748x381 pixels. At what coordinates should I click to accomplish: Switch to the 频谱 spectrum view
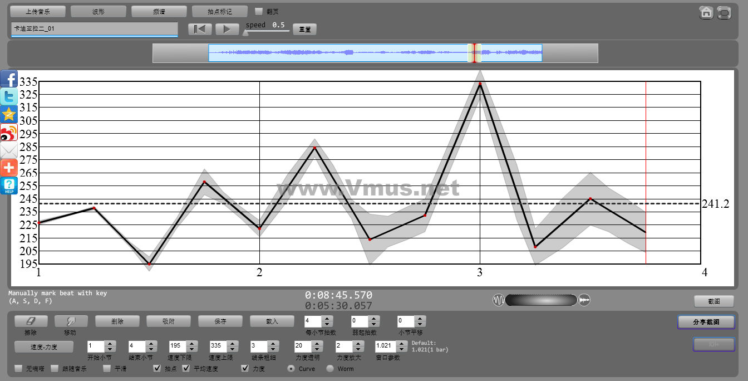coord(159,11)
